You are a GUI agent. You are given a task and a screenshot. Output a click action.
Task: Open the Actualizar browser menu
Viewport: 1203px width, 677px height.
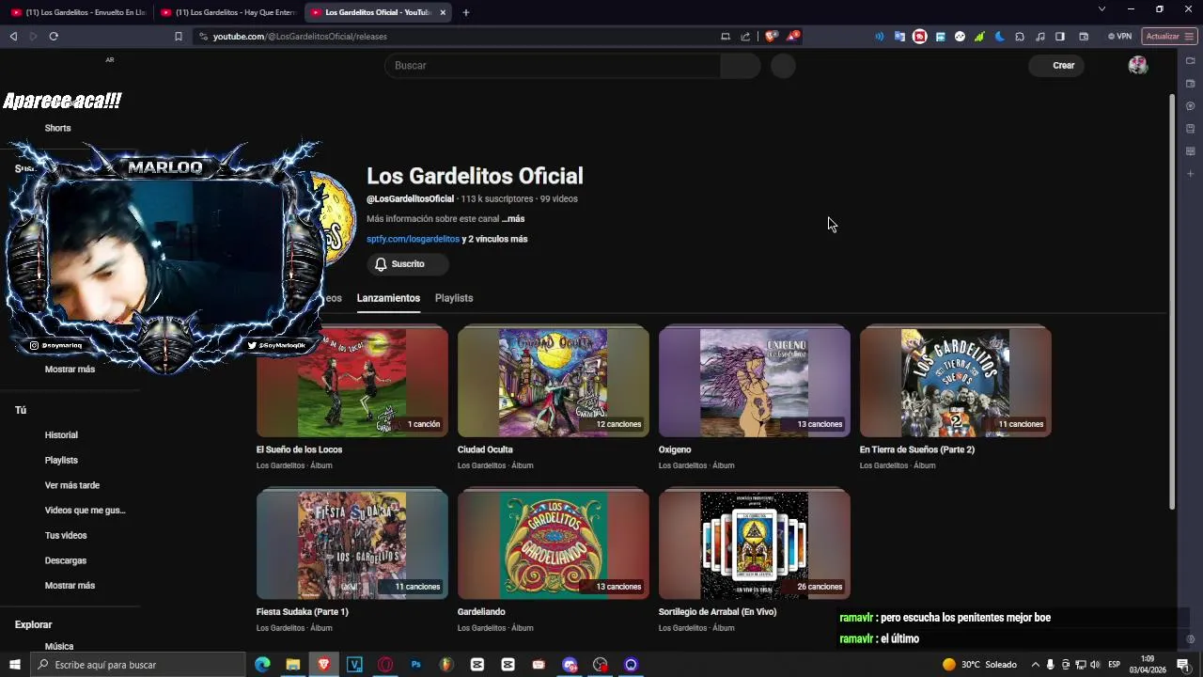pyautogui.click(x=1169, y=37)
